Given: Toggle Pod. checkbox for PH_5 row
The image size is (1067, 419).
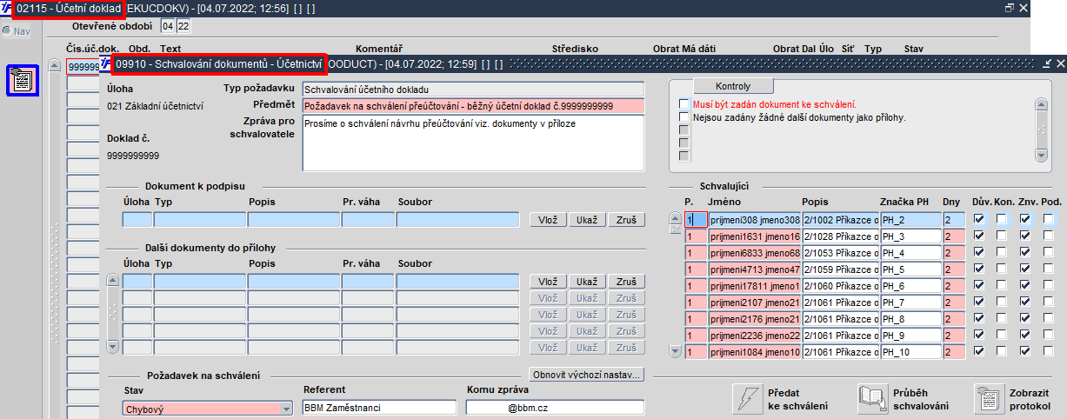Looking at the screenshot, I should [x=1049, y=269].
